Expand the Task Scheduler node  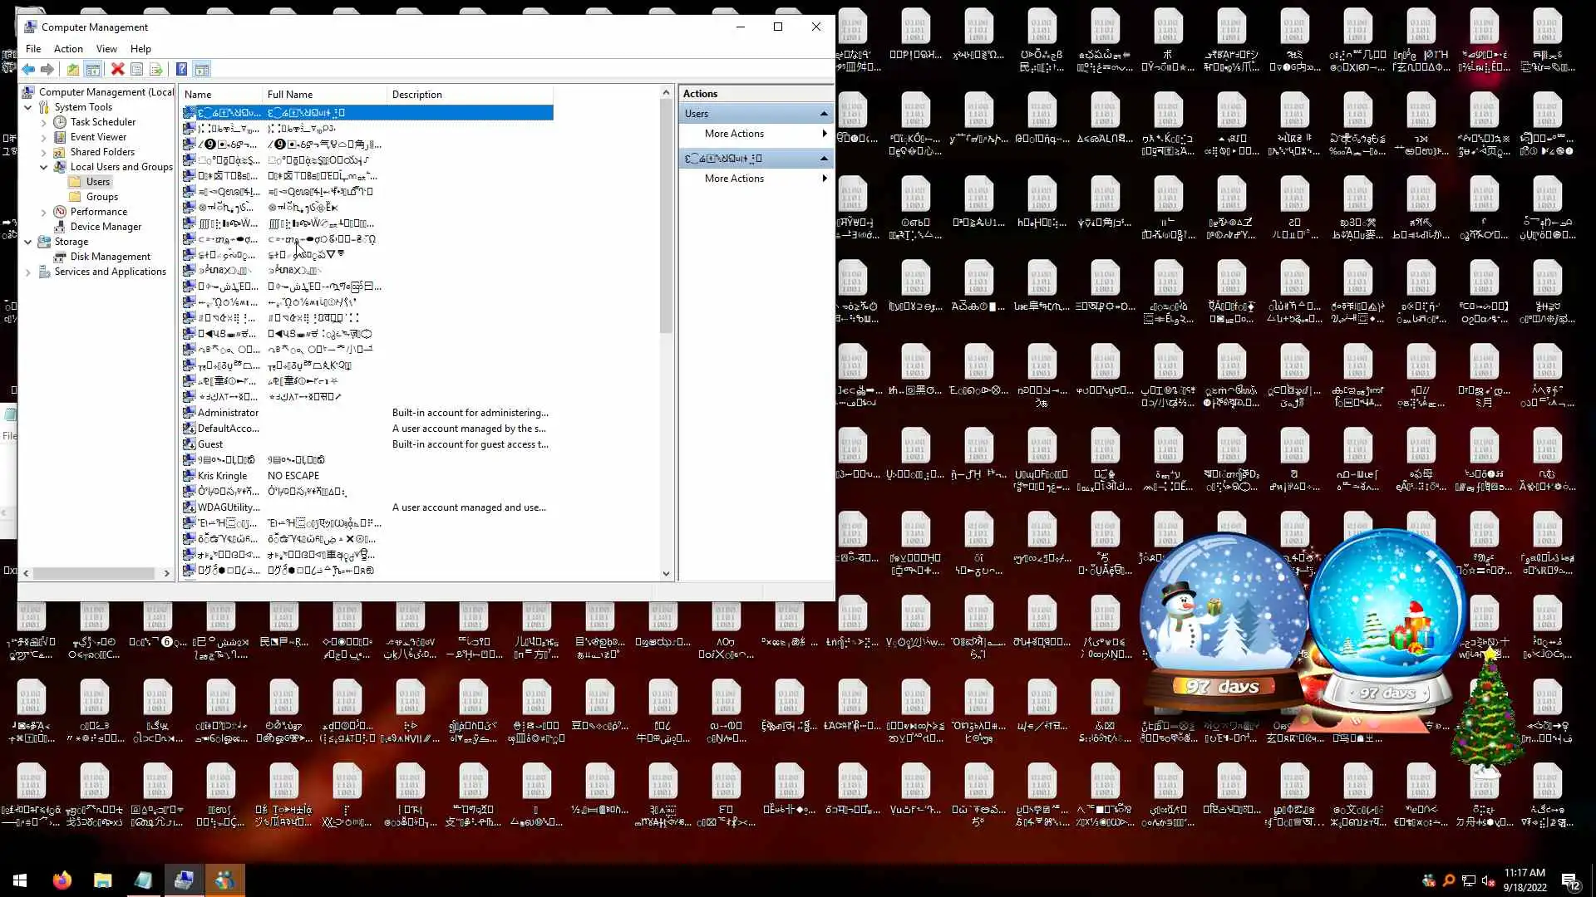click(x=44, y=122)
